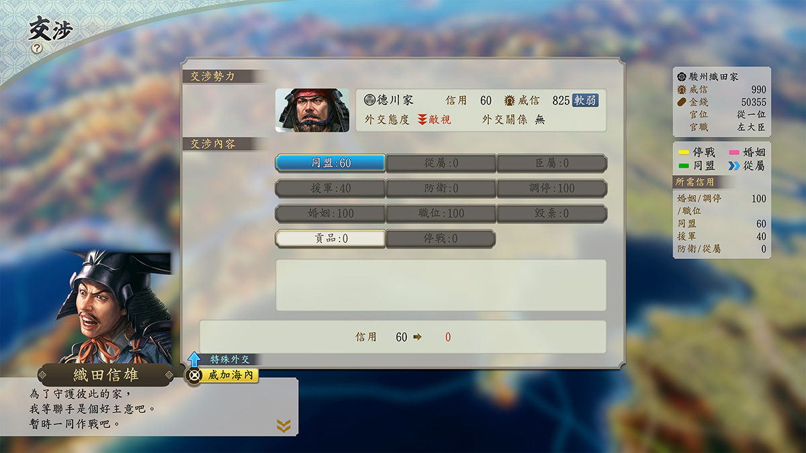Click the 軟弱 status tag

[585, 101]
